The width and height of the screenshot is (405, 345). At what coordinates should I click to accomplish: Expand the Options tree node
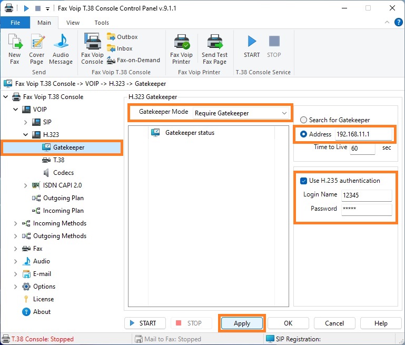click(x=15, y=287)
